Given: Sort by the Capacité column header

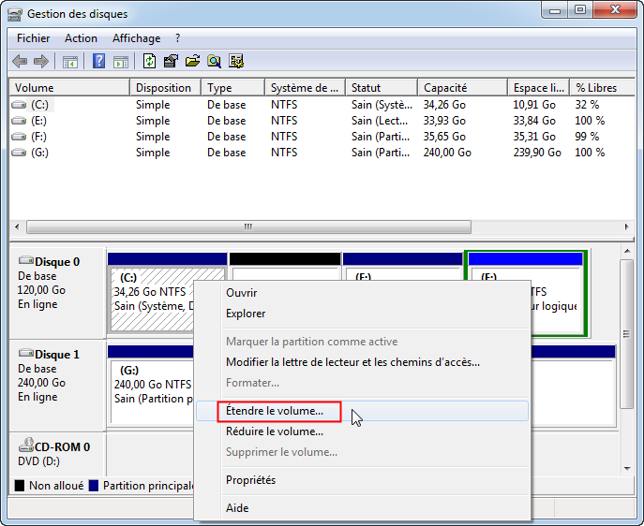Looking at the screenshot, I should pyautogui.click(x=462, y=88).
